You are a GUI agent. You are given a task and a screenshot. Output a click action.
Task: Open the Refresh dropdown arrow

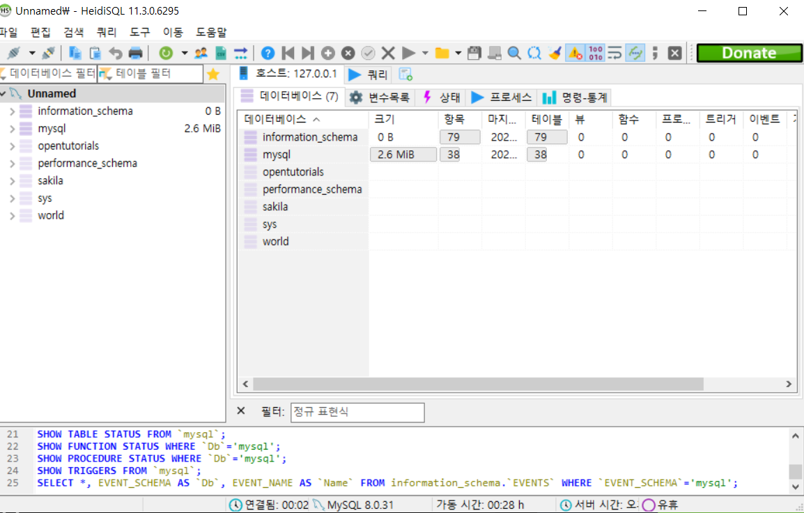[x=184, y=53]
